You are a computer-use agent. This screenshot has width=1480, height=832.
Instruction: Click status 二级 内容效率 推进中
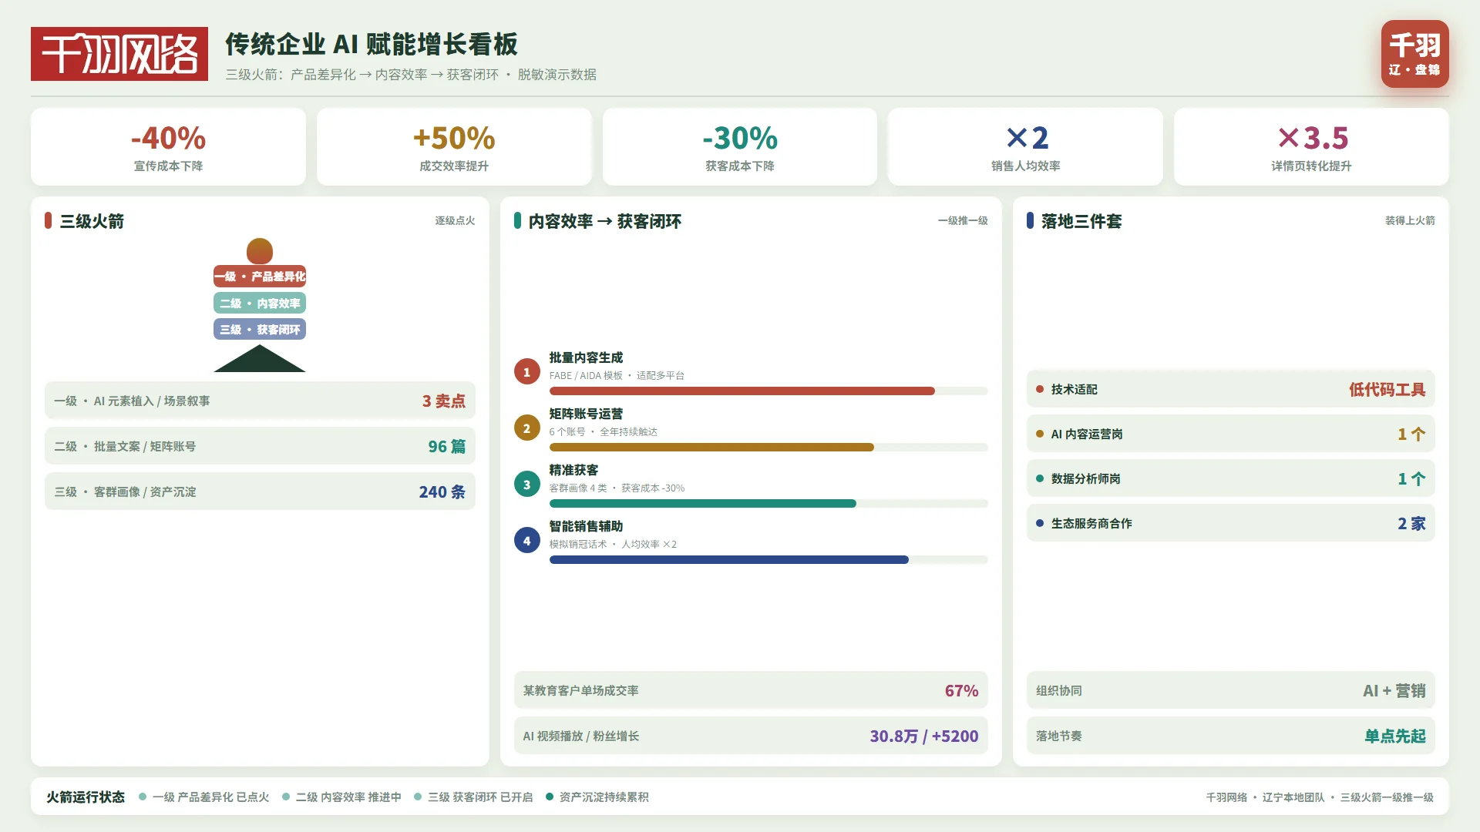click(341, 797)
